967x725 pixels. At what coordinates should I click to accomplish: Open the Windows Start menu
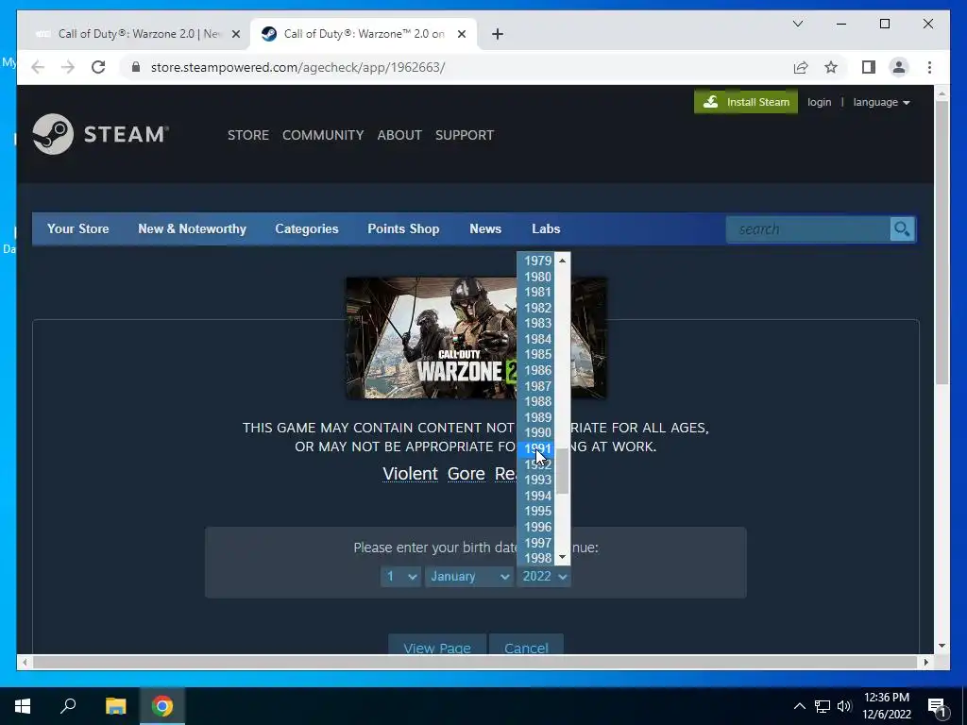pyautogui.click(x=23, y=706)
